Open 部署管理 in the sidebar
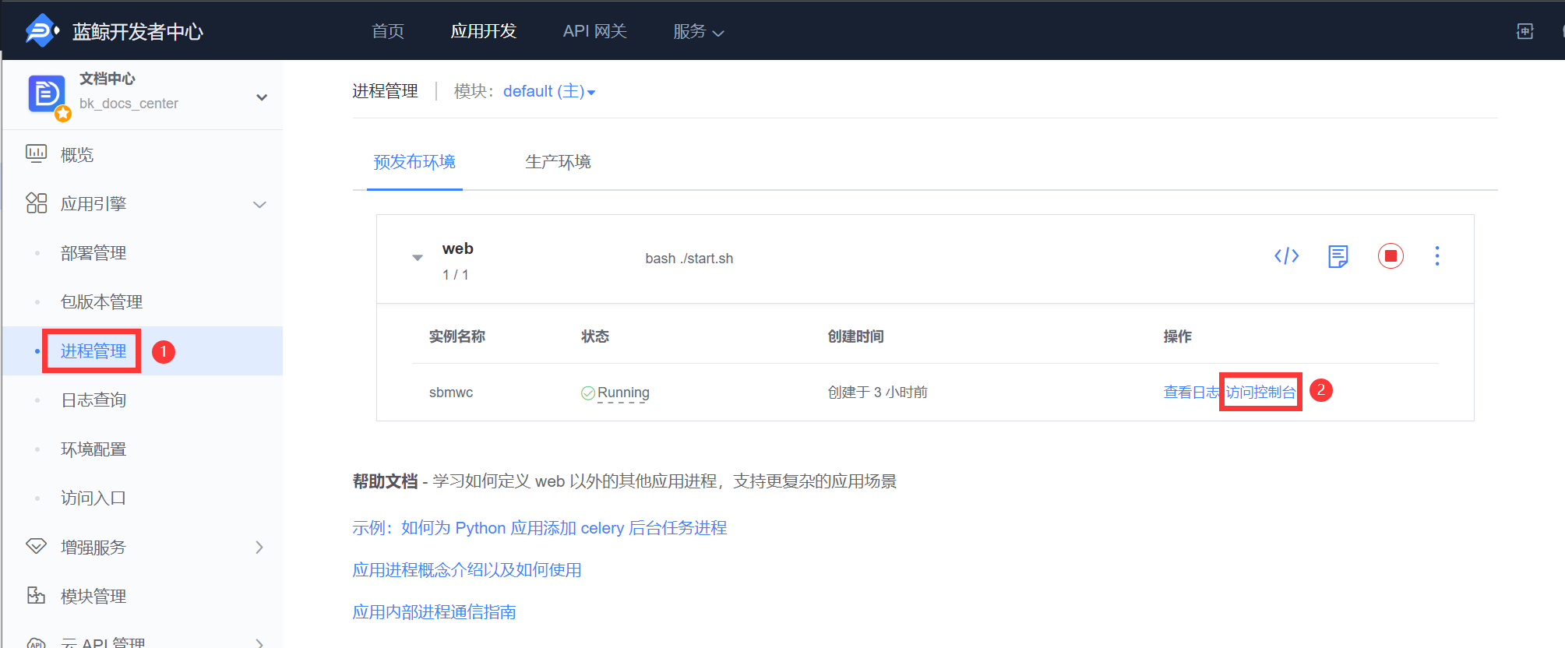This screenshot has height=648, width=1565. point(93,253)
